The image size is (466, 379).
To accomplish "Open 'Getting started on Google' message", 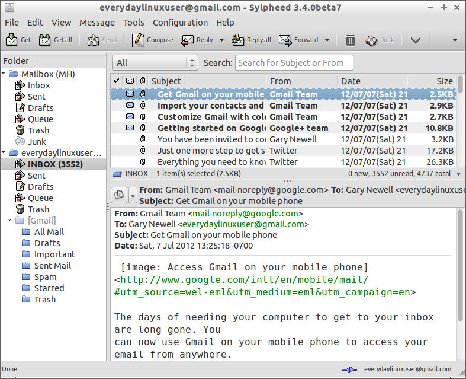I will (283, 128).
